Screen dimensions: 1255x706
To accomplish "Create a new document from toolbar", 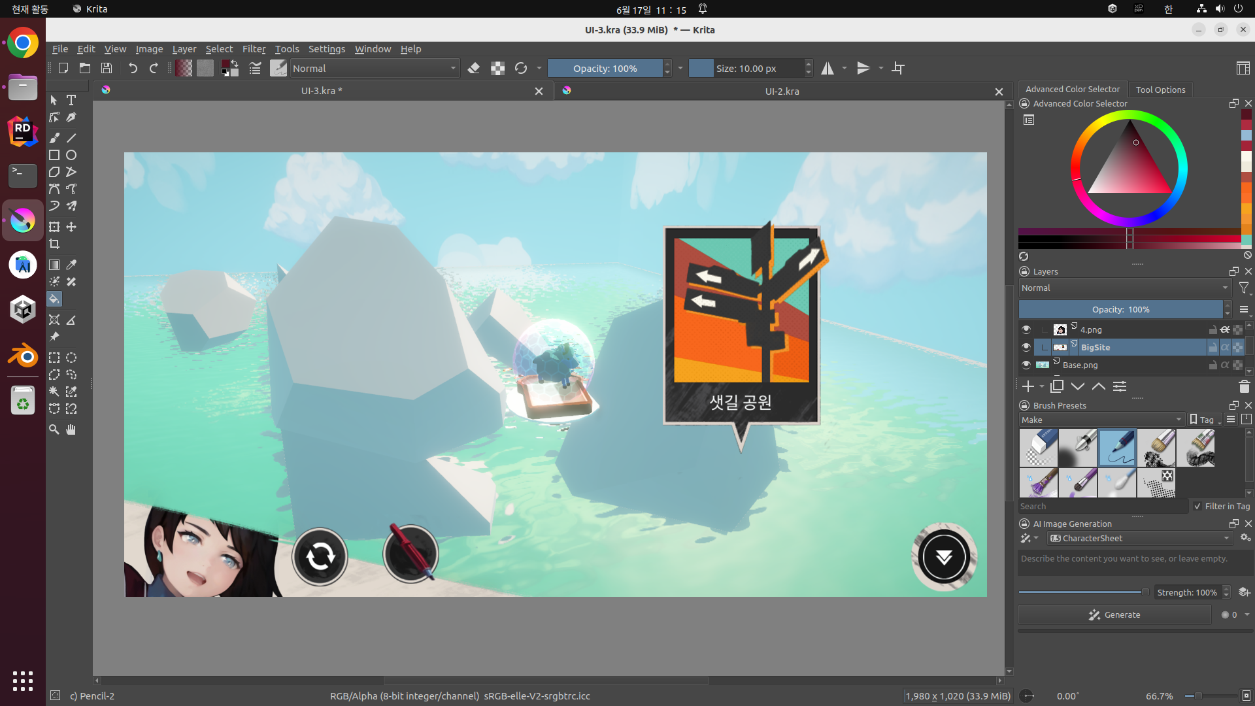I will [x=63, y=68].
